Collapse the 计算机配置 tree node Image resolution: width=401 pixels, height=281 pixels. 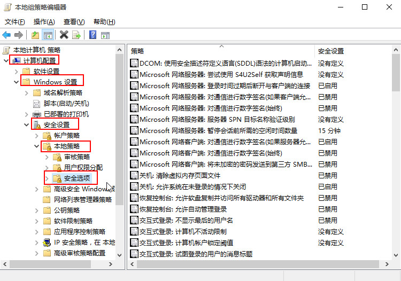tap(6, 60)
